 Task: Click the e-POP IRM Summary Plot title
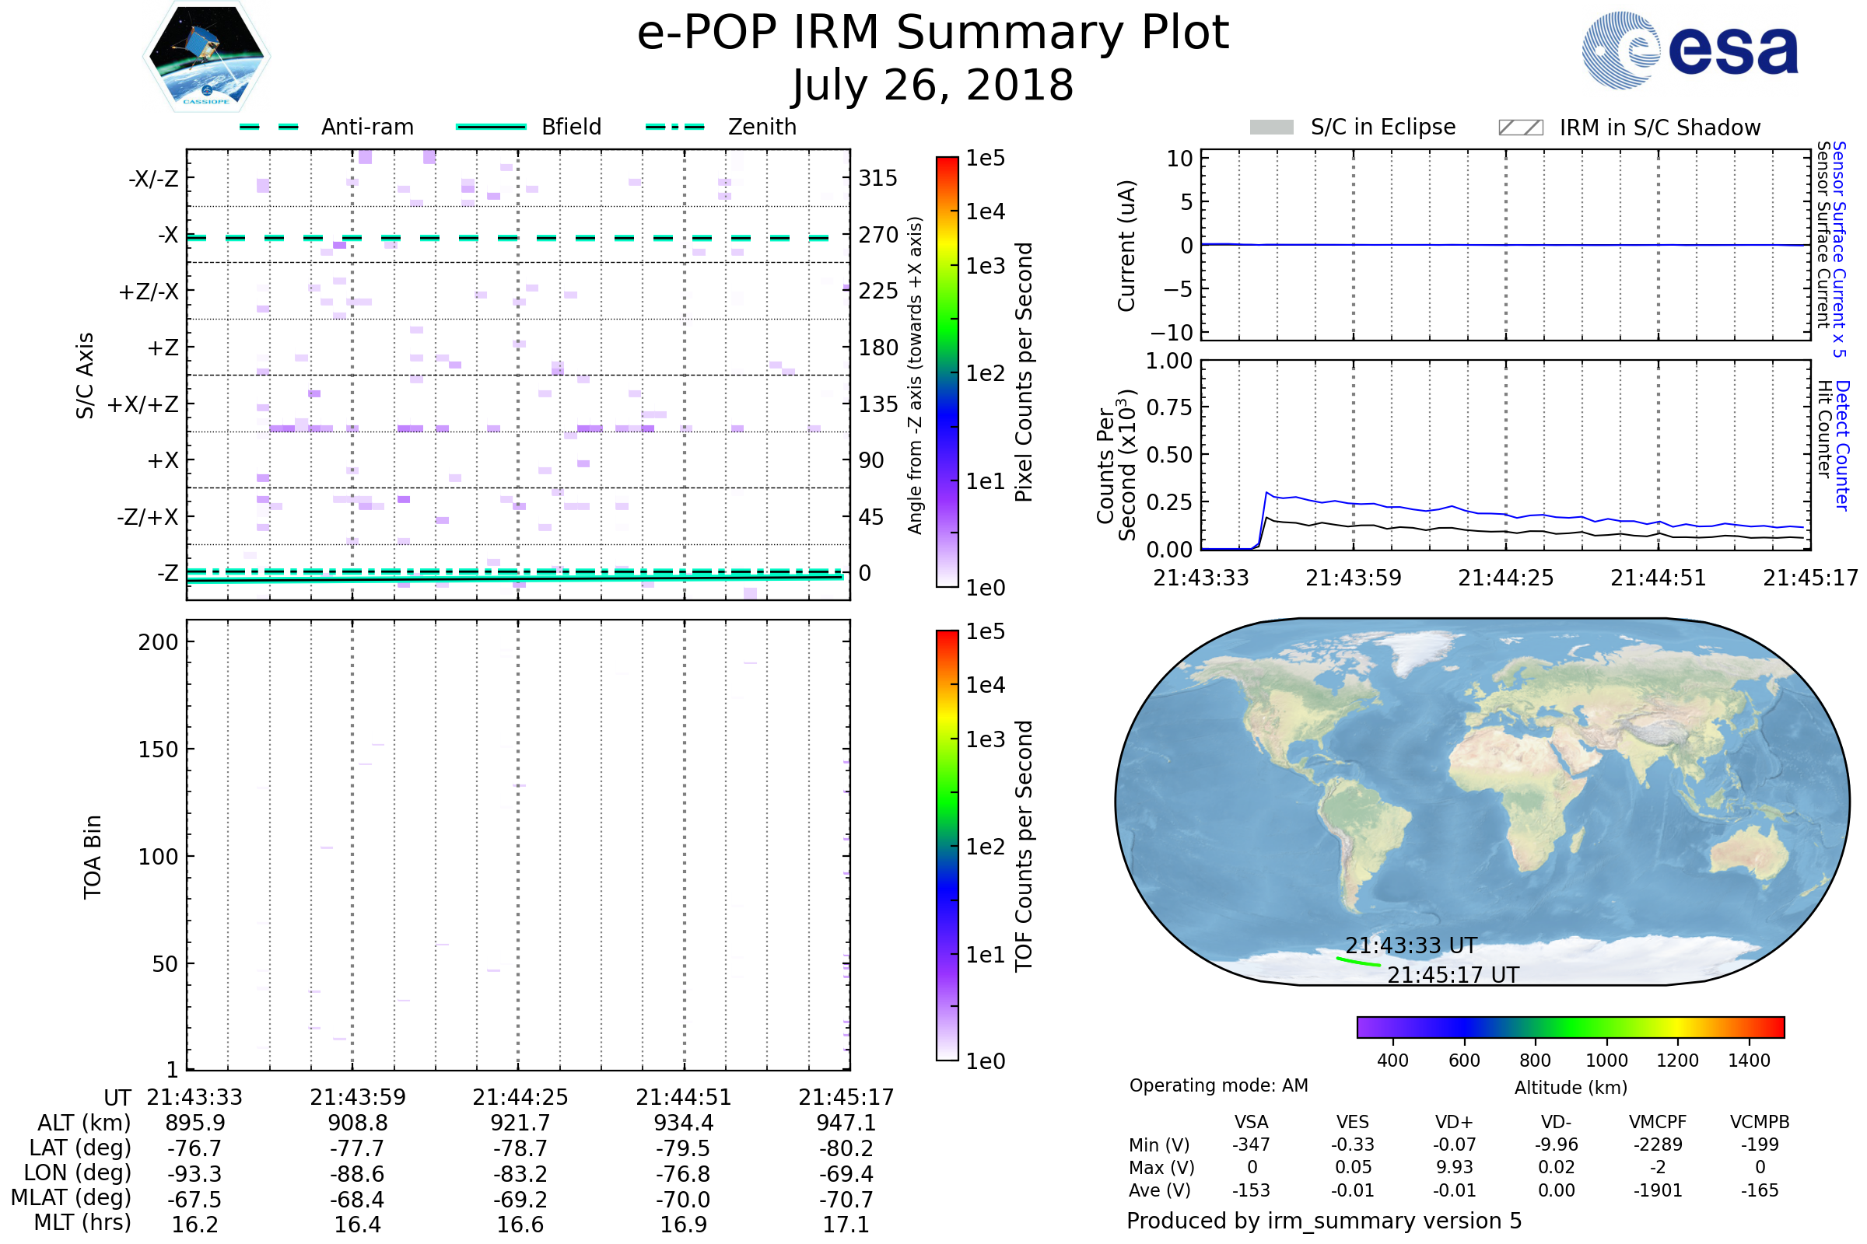pos(933,33)
